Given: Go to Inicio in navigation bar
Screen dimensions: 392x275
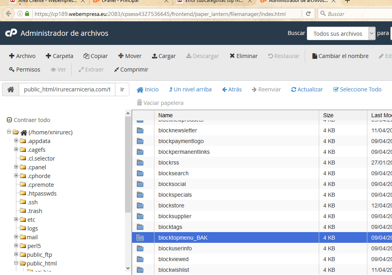Looking at the screenshot, I should 148,89.
